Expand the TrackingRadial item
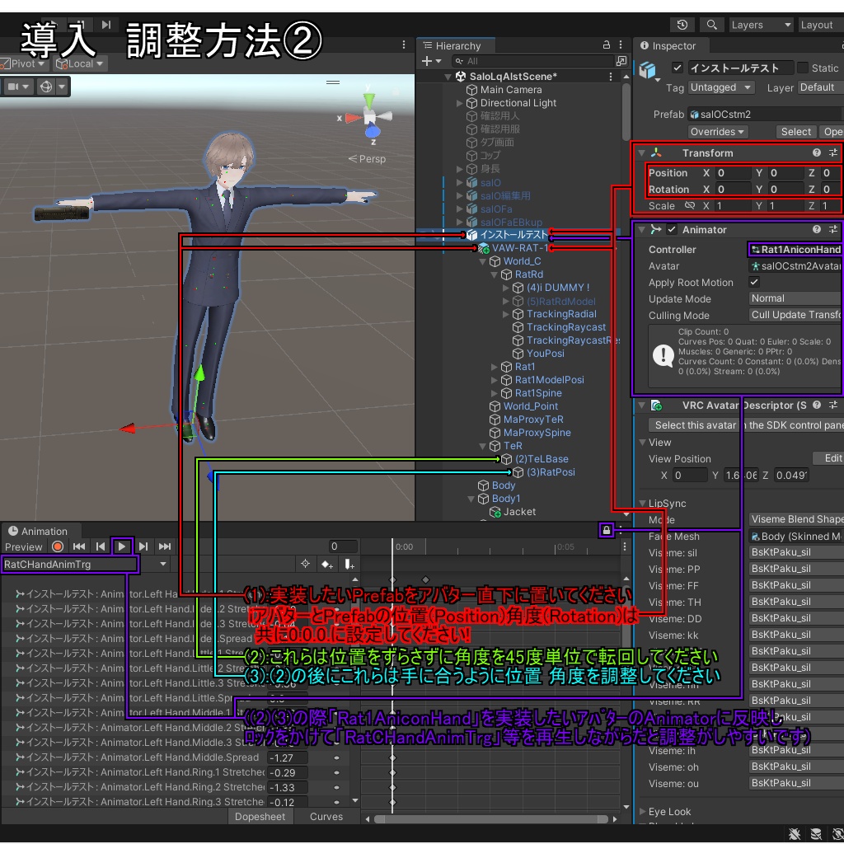Viewport: 844px width, 844px height. pyautogui.click(x=505, y=314)
